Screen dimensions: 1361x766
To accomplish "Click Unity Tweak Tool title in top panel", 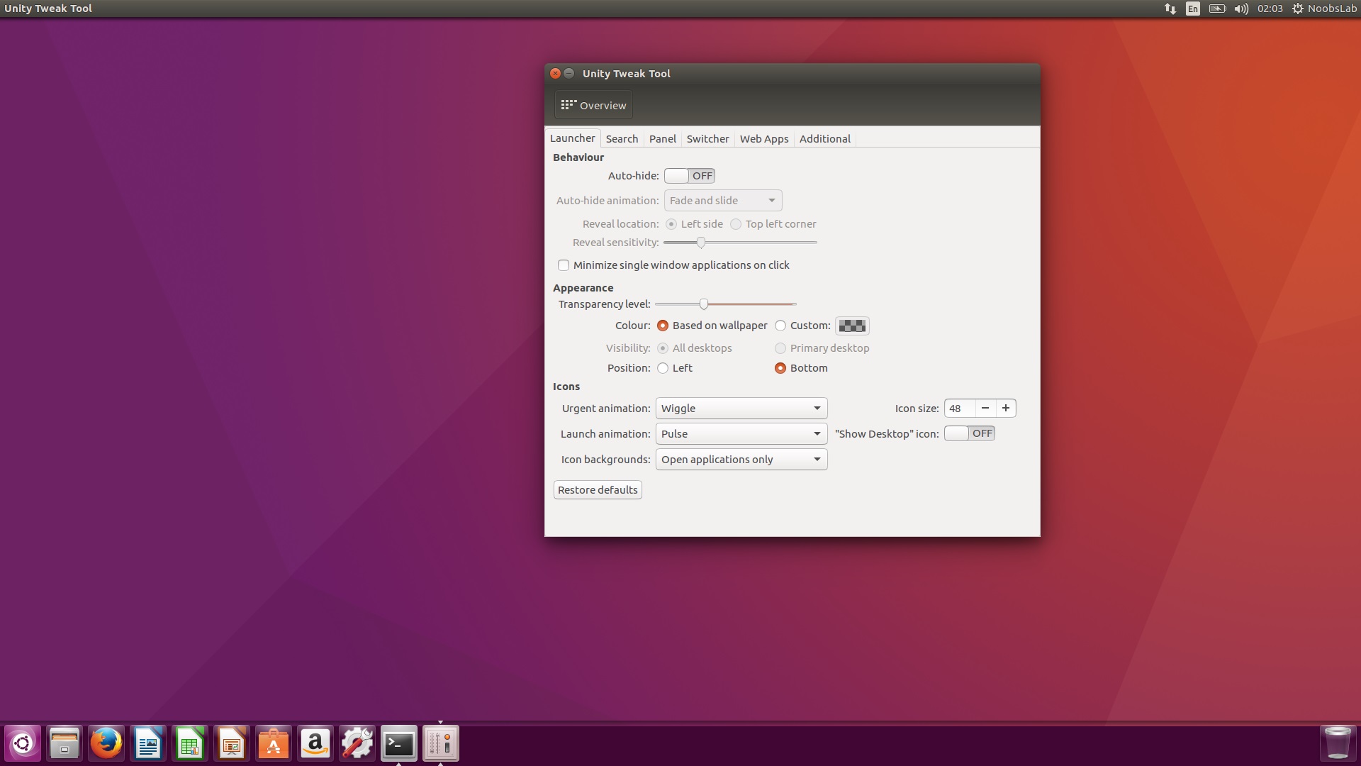I will point(48,9).
